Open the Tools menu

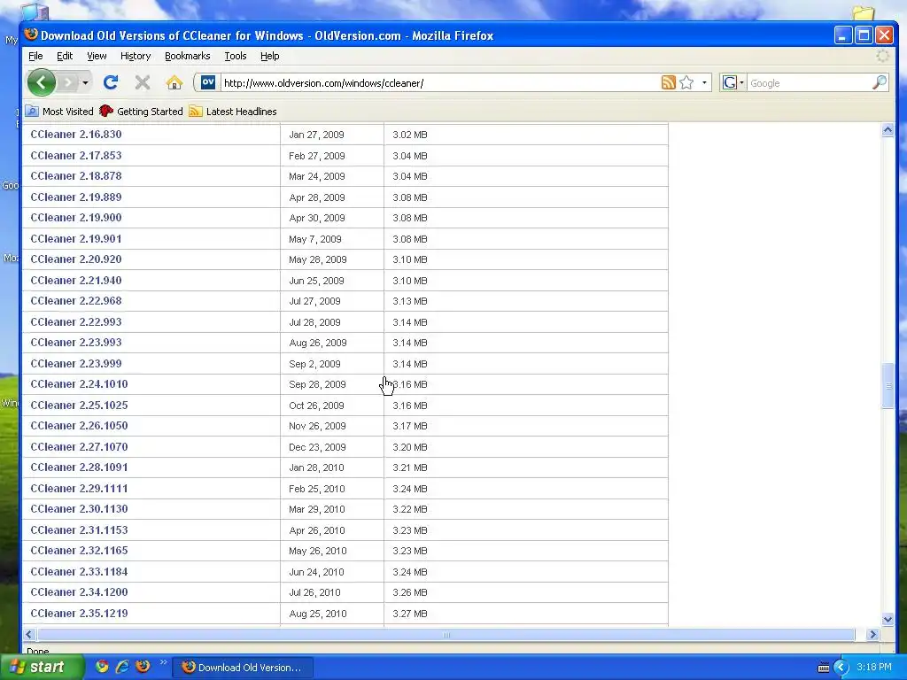(236, 56)
